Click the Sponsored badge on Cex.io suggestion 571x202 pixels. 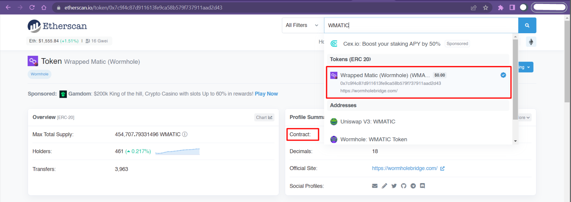(x=457, y=44)
